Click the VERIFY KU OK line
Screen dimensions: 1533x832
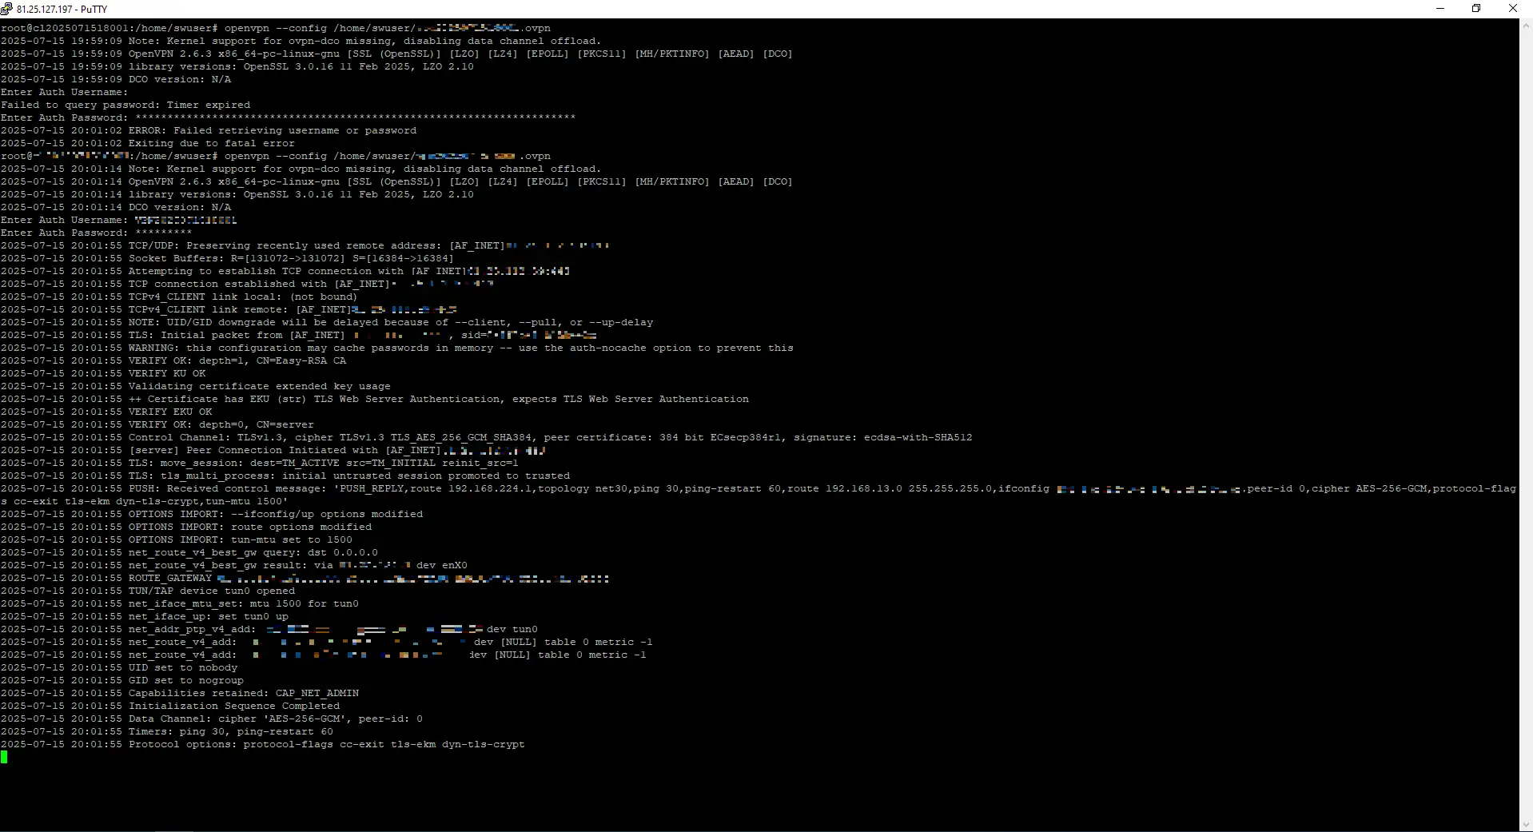click(166, 373)
